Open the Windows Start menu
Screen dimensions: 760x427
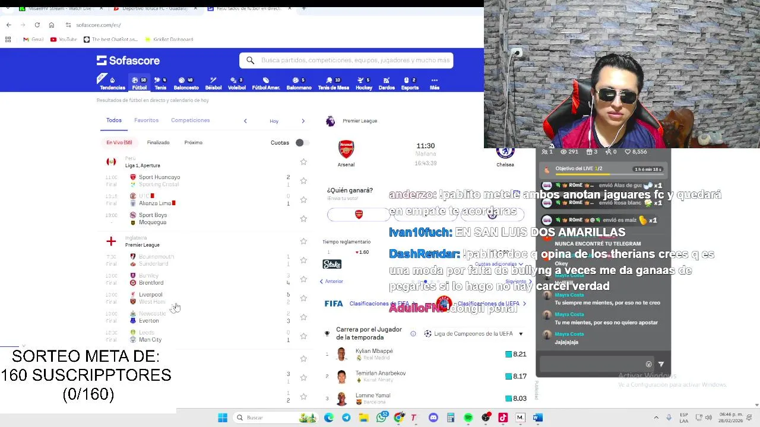223,418
